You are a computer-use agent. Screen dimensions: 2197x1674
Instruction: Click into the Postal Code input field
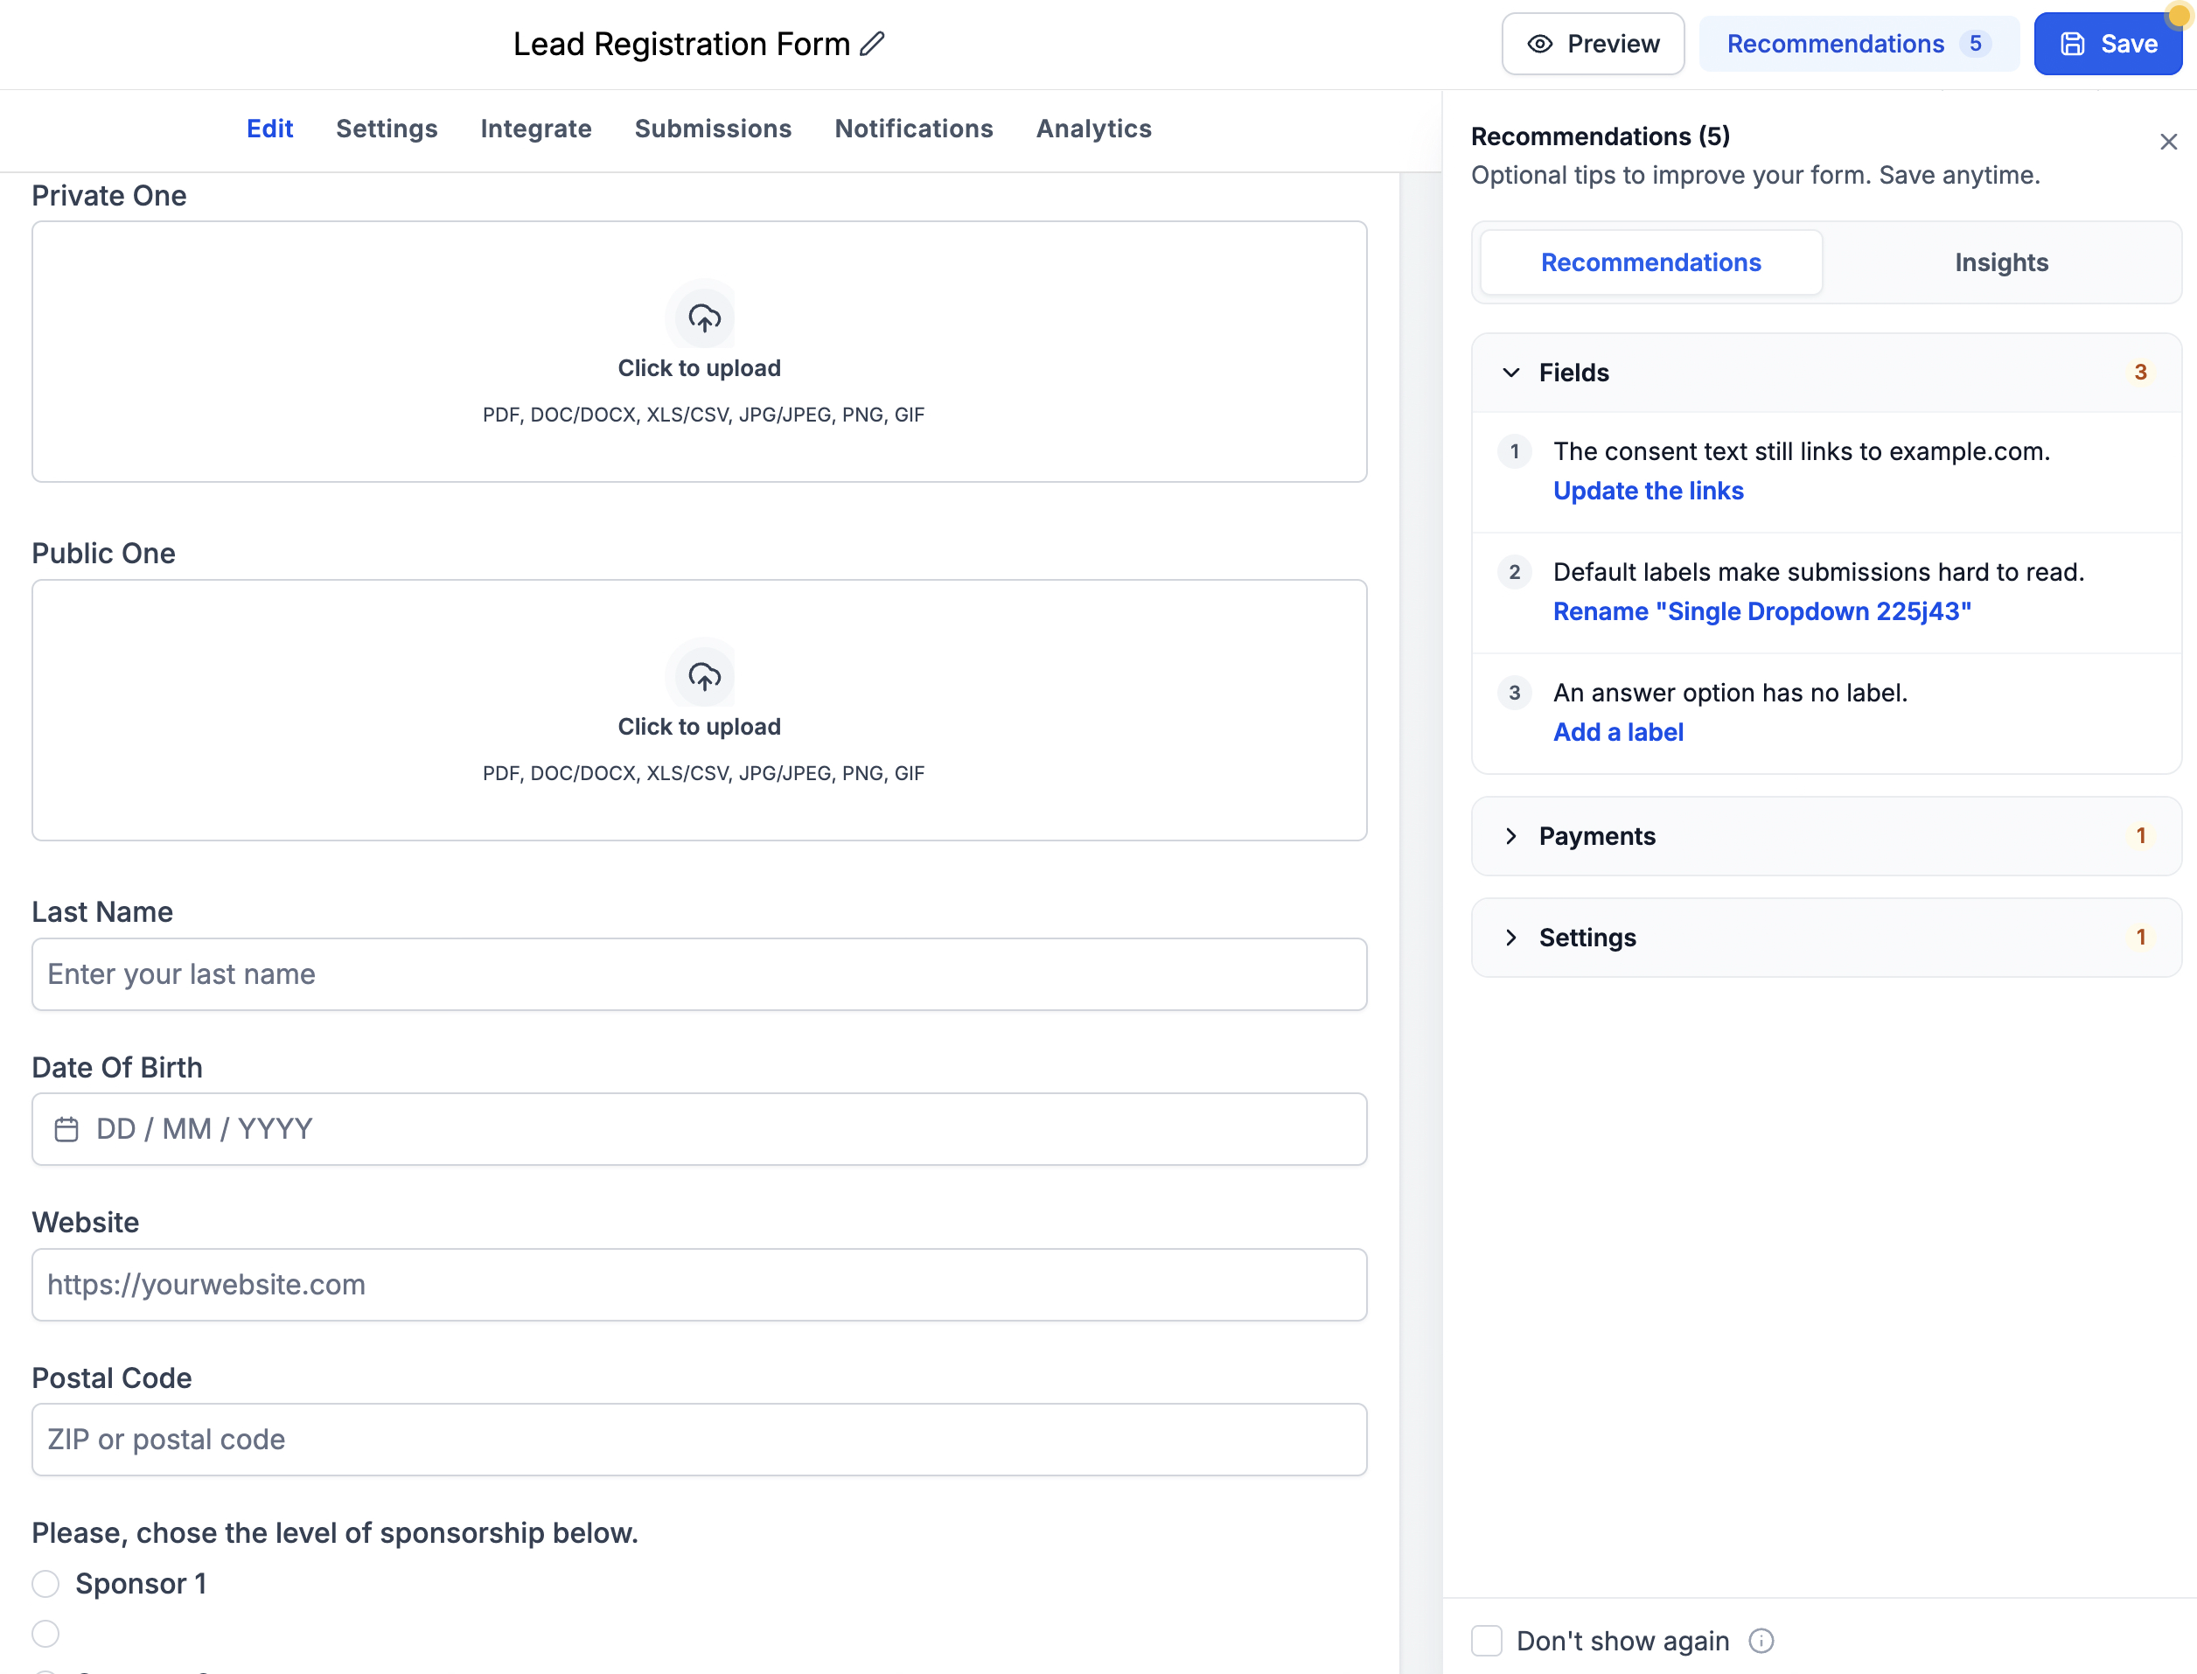point(700,1440)
